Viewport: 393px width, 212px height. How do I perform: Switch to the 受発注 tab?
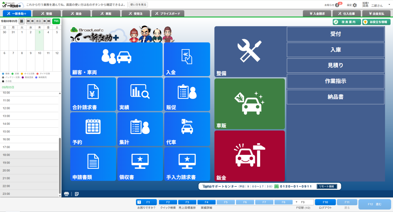tap(136, 14)
